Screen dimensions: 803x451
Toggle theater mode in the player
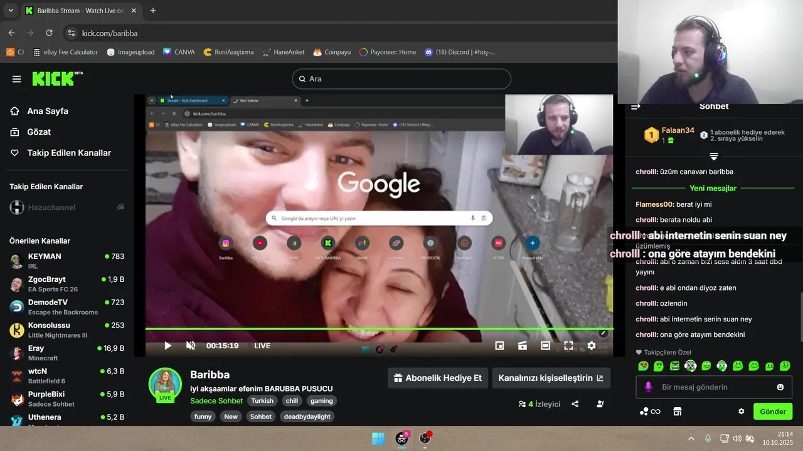click(x=545, y=346)
